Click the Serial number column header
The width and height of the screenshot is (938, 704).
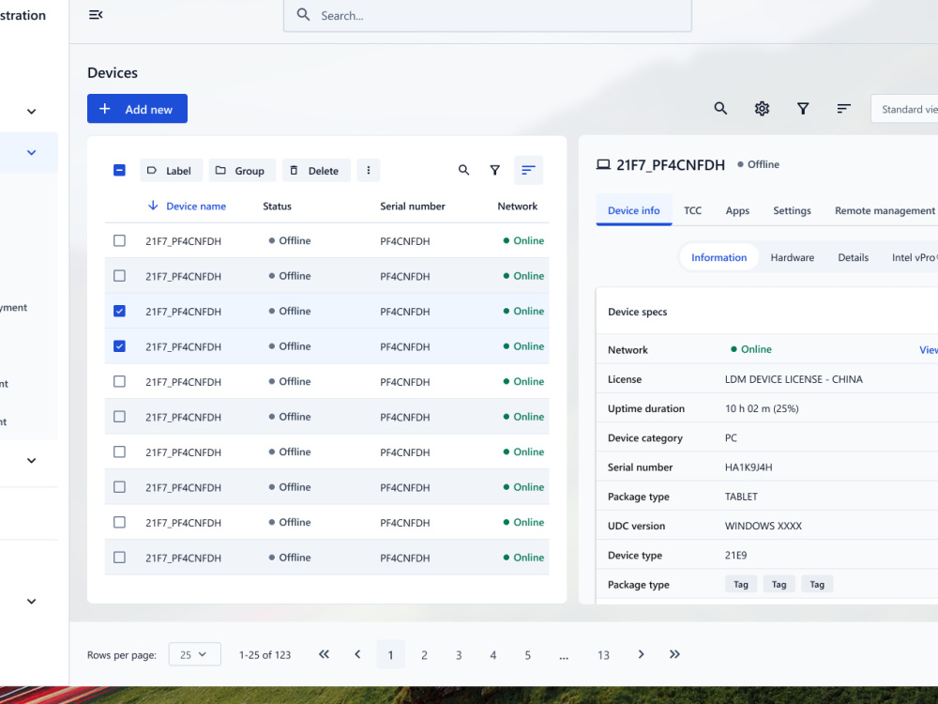click(x=412, y=206)
